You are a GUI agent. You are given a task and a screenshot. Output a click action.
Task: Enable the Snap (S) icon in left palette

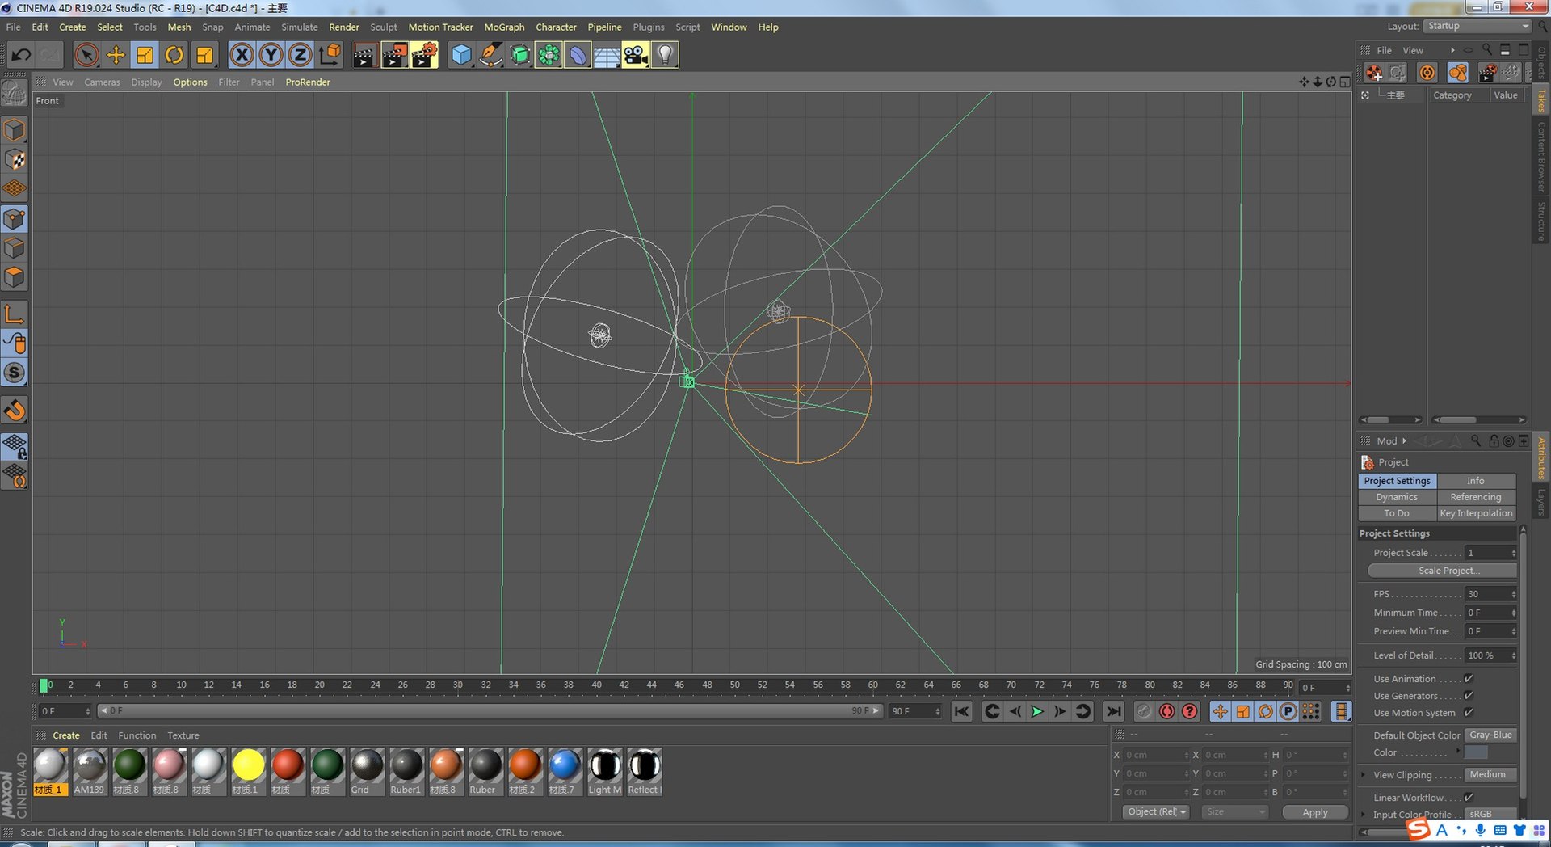point(15,373)
